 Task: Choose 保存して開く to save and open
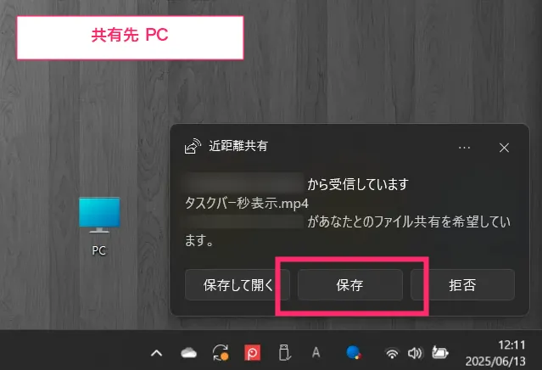tap(237, 285)
